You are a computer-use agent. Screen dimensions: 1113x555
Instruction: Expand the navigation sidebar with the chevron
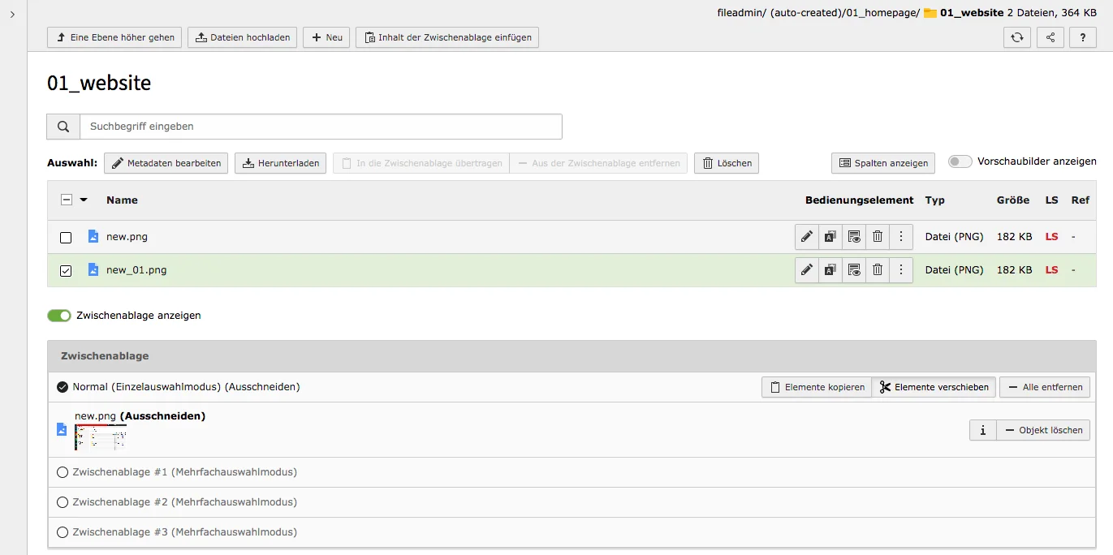point(11,14)
